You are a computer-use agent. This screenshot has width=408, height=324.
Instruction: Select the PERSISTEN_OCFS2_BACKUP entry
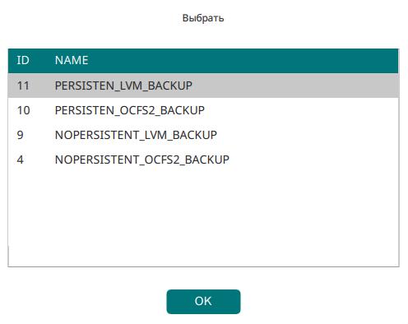(203, 110)
